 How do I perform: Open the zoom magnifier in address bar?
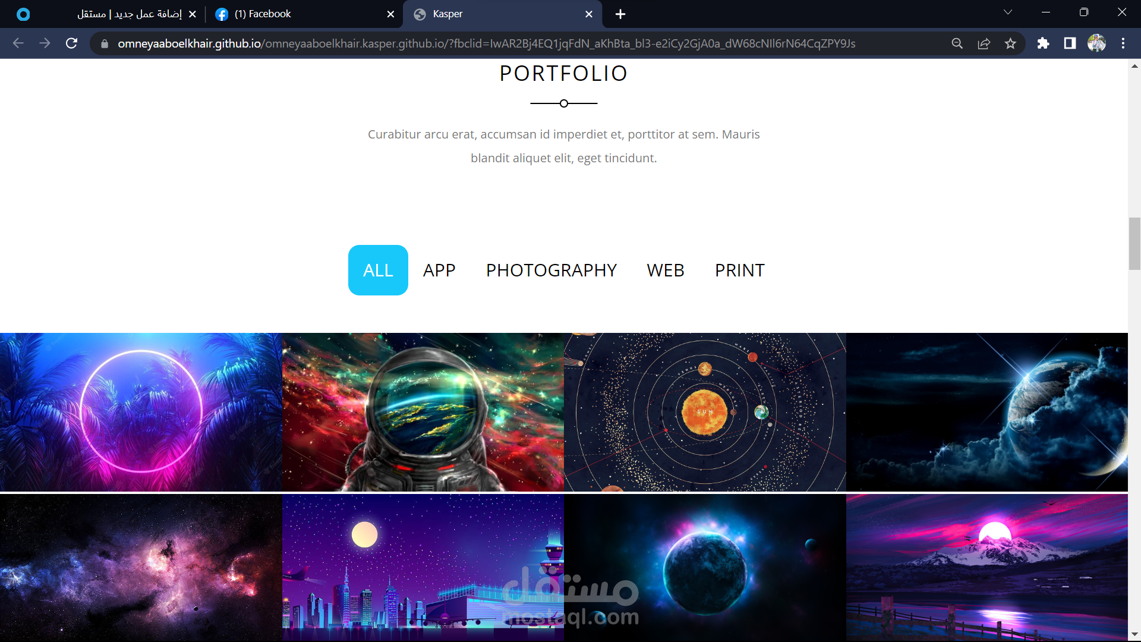957,43
